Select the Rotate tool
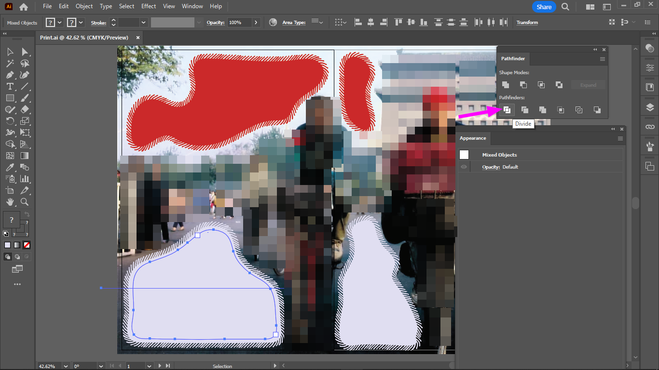Image resolution: width=659 pixels, height=370 pixels. [10, 121]
